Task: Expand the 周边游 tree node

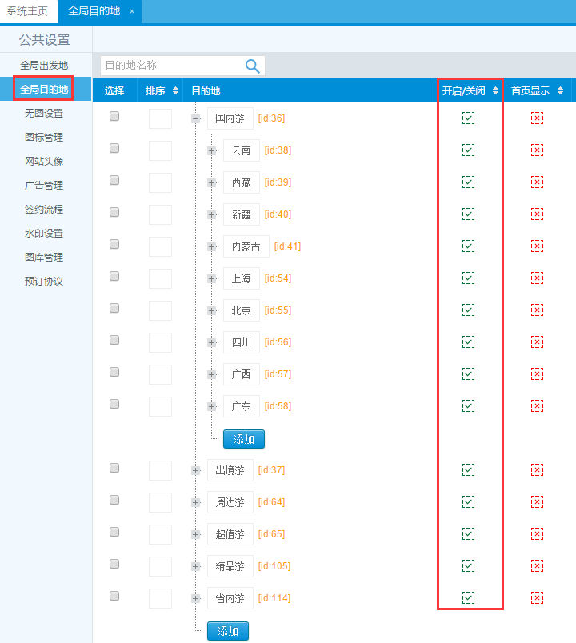Action: 196,502
